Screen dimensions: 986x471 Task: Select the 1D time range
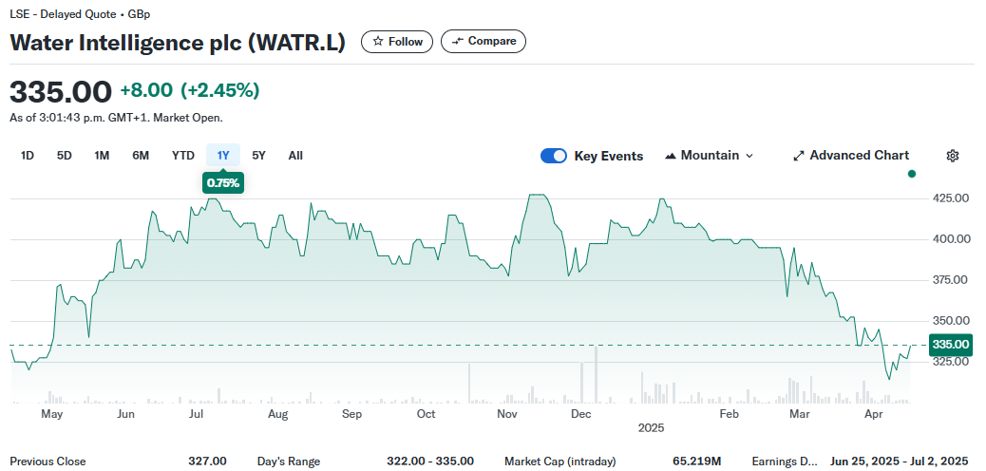coord(27,156)
